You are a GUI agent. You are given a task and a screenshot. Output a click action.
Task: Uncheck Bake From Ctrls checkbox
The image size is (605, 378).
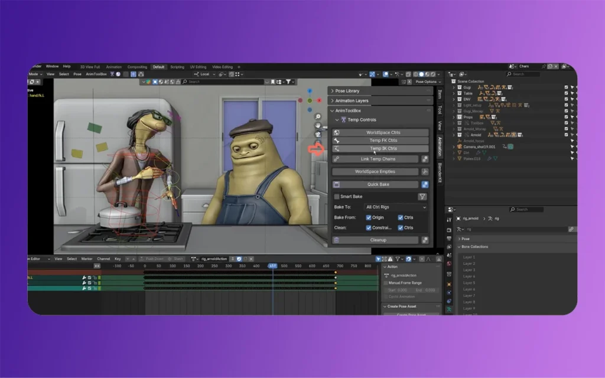click(x=401, y=217)
